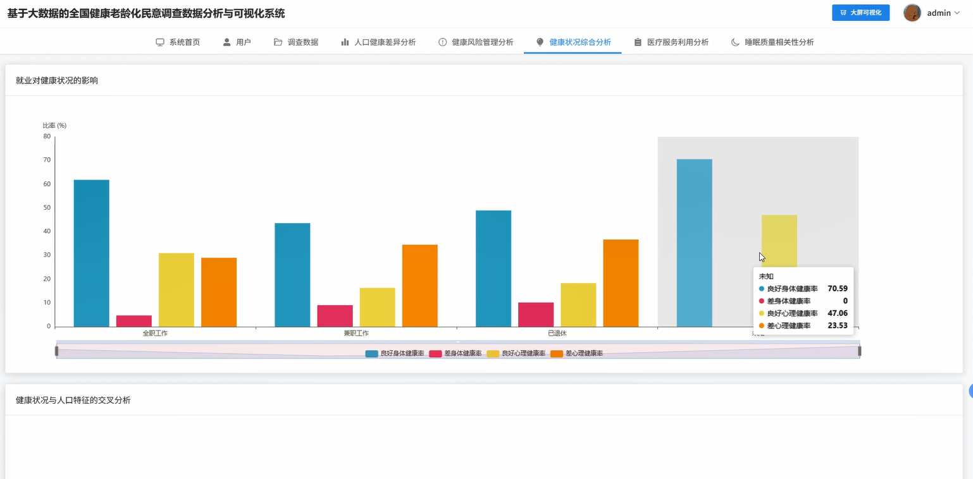Click the blue bar for 未知 category
The image size is (973, 479).
click(x=694, y=243)
